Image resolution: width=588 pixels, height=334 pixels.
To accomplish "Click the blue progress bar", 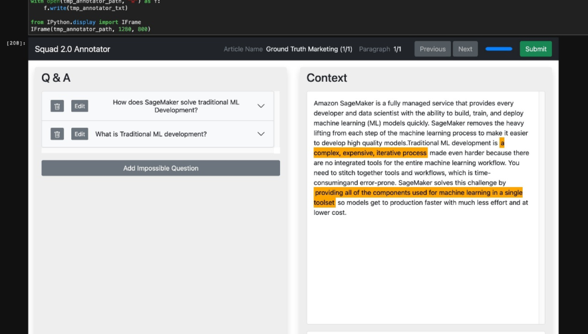I will pyautogui.click(x=499, y=49).
